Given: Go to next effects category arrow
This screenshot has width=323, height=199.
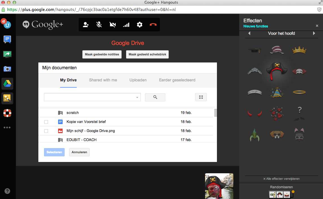Looking at the screenshot, I should pos(314,33).
